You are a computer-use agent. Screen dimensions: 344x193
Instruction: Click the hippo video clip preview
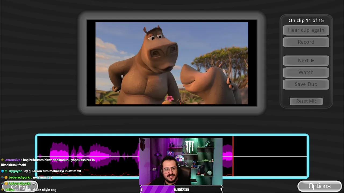pyautogui.click(x=172, y=63)
